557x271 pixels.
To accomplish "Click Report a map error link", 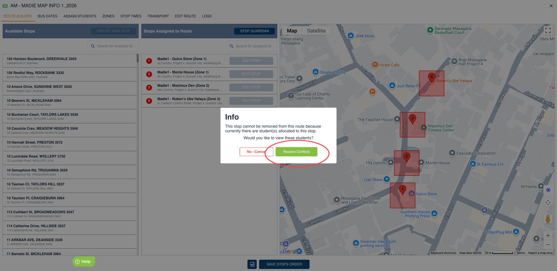I will click(540, 253).
